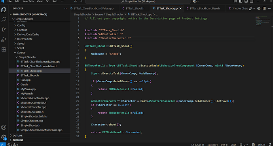Screen dimensions: 273x146
Task: Click the UTF-8 encoding status button
Action: click(224, 144)
